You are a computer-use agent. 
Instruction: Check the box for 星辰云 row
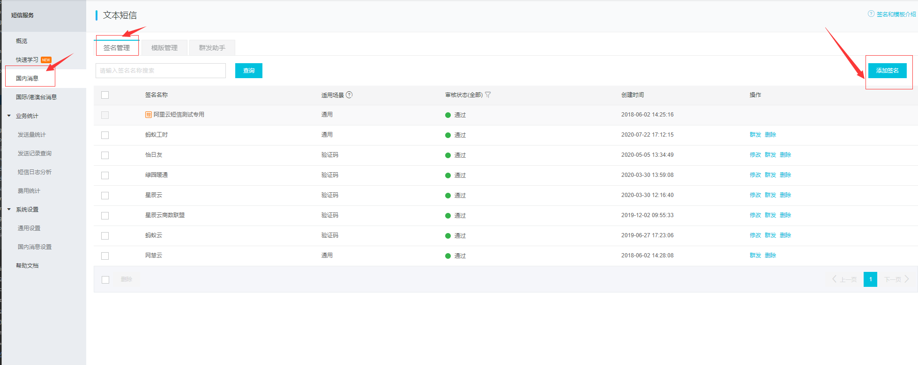pyautogui.click(x=105, y=196)
